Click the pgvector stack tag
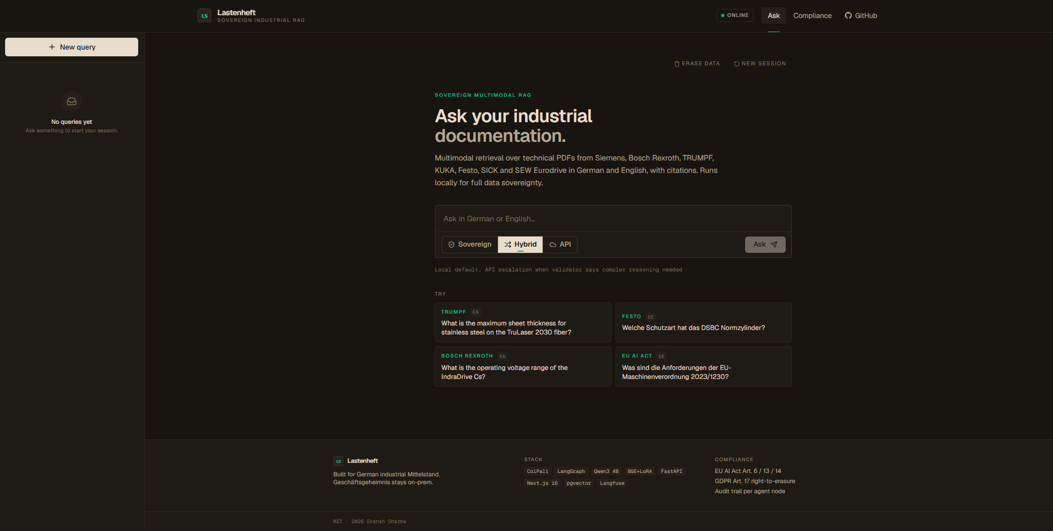Screen dimensions: 1053x531 click(x=579, y=483)
